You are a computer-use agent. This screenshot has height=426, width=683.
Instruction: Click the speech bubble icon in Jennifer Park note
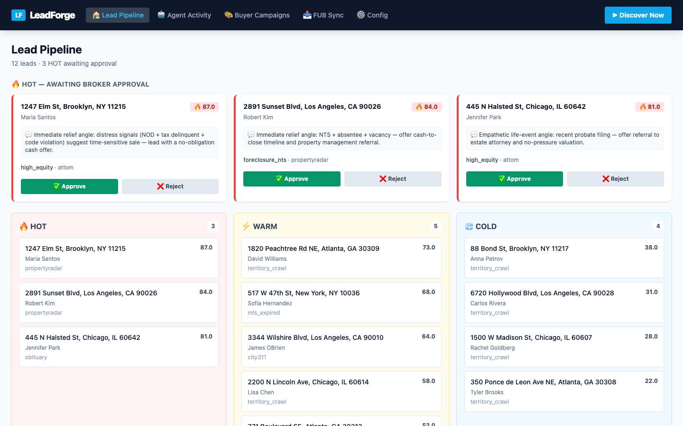[x=474, y=135]
